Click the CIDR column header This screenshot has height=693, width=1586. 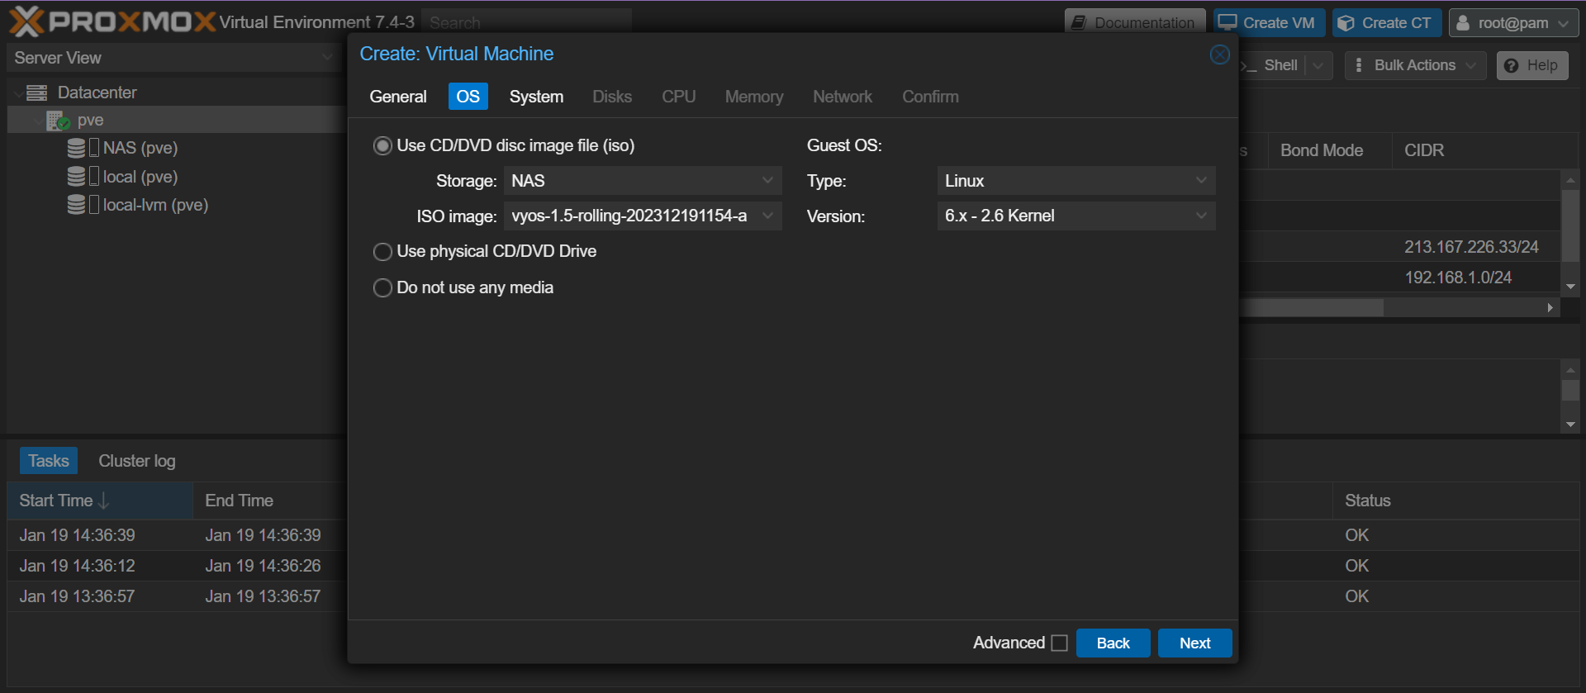[x=1485, y=150]
